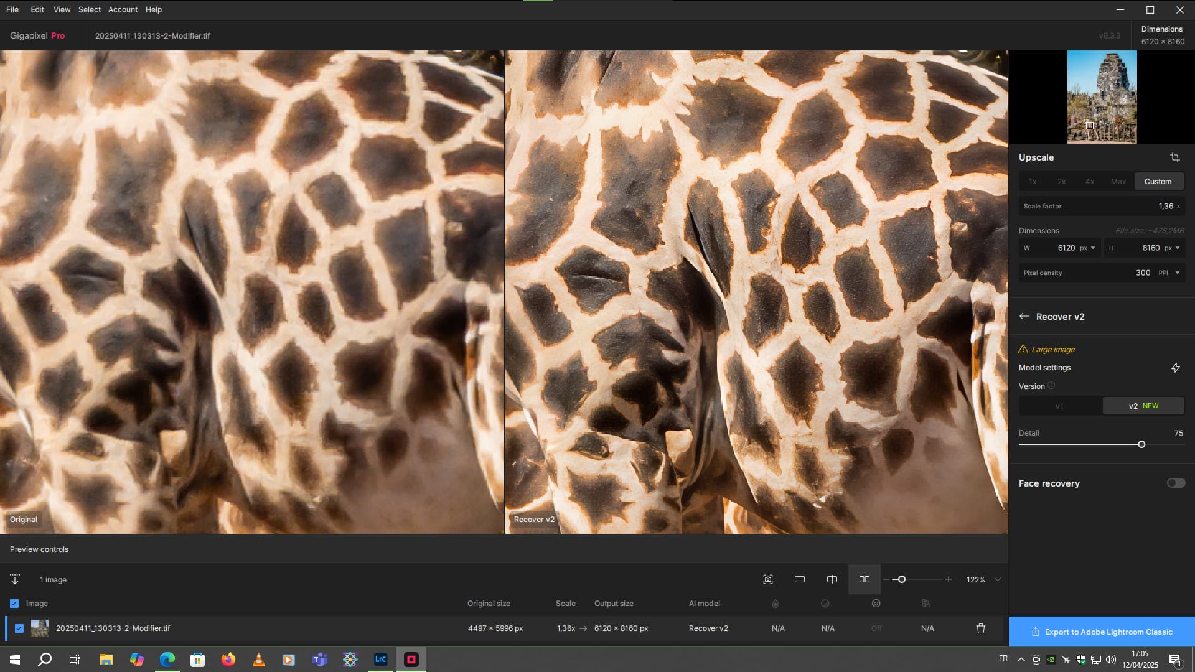The image size is (1195, 672).
Task: Select the split-slider comparison view
Action: [832, 579]
